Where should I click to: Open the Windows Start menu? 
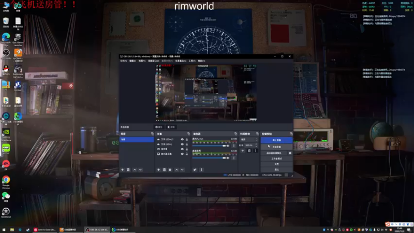tap(4, 229)
